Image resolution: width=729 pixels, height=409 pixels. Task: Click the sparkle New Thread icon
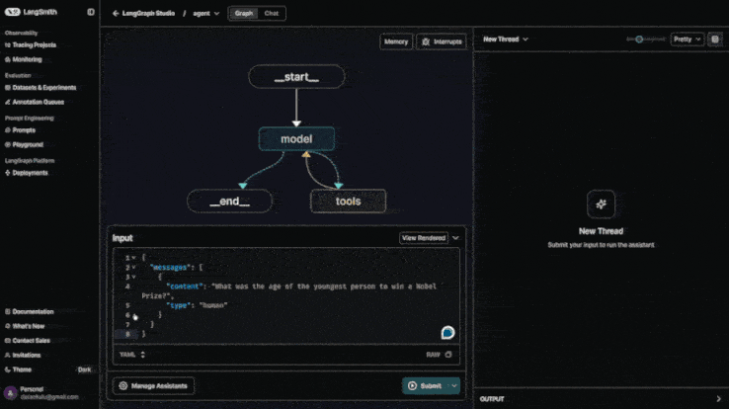tap(601, 204)
